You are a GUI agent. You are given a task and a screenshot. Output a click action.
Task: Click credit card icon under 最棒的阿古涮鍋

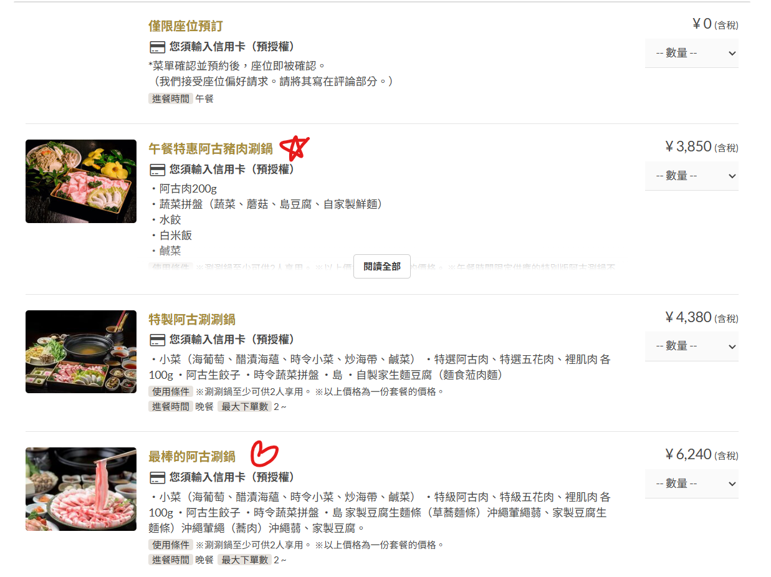coord(158,477)
